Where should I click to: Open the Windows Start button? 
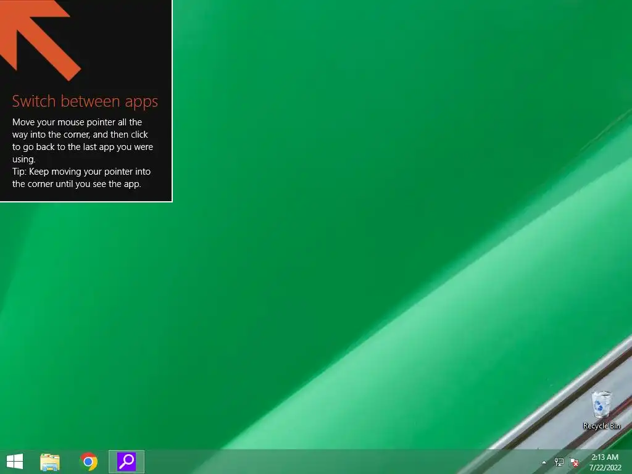15,462
